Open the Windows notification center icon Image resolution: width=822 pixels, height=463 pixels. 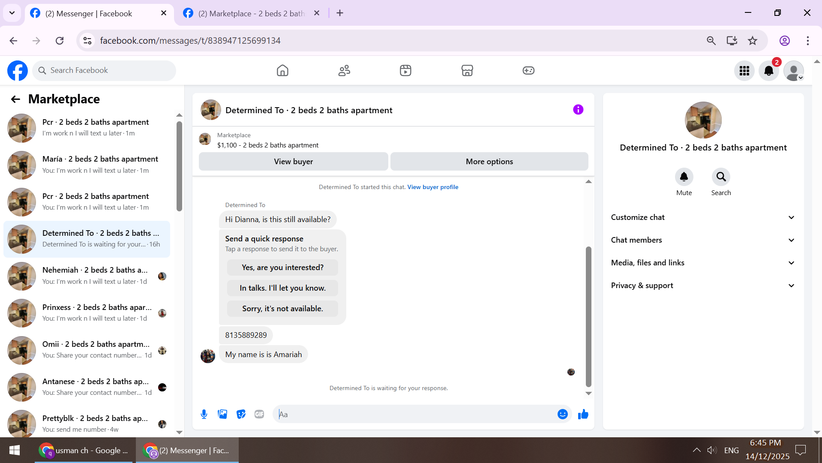pos(800,450)
